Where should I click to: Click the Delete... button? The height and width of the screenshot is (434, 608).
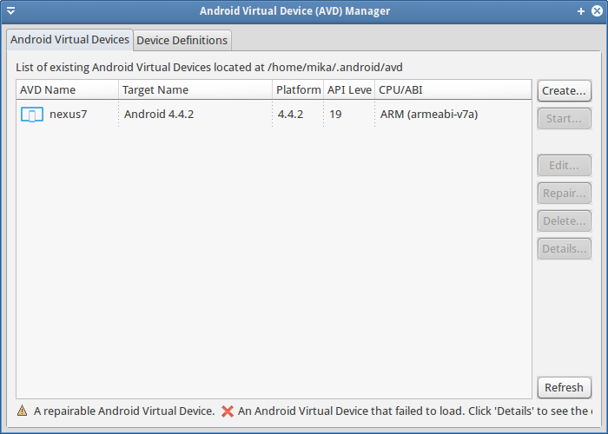click(x=564, y=220)
